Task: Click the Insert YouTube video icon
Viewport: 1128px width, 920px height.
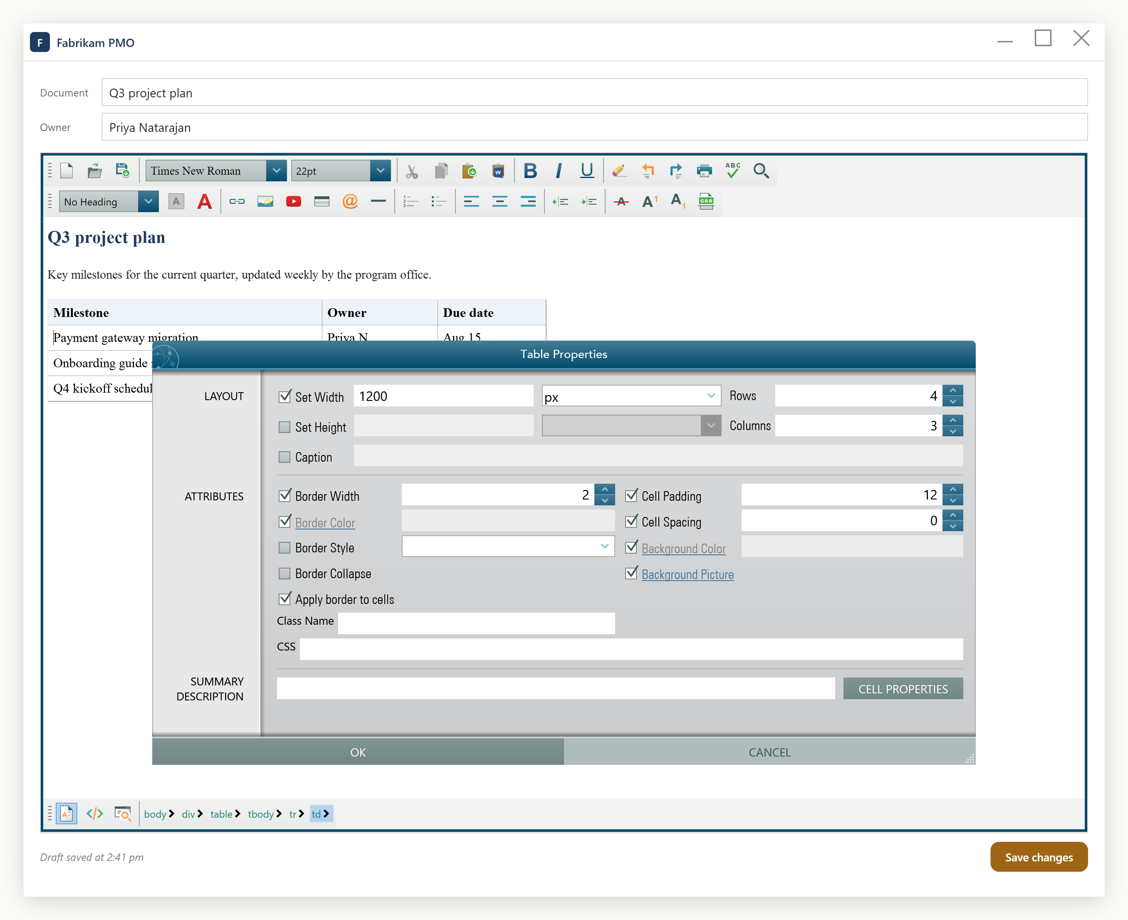Action: [294, 201]
